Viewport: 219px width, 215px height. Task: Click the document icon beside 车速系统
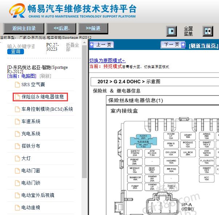click(x=17, y=121)
